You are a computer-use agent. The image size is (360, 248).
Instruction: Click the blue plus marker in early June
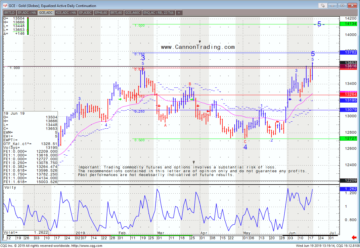[x=290, y=99]
